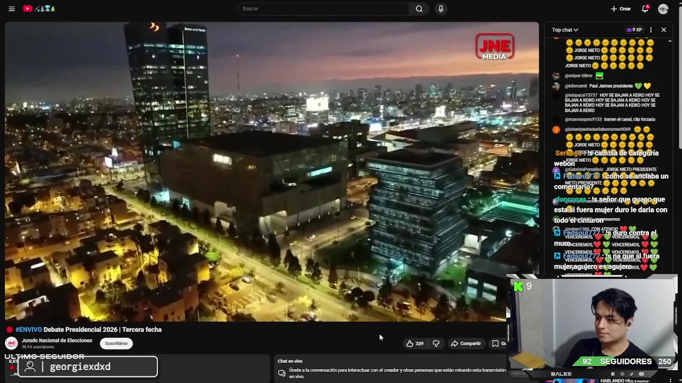
Task: Open @sniper-ti8mv chat user
Action: [579, 76]
